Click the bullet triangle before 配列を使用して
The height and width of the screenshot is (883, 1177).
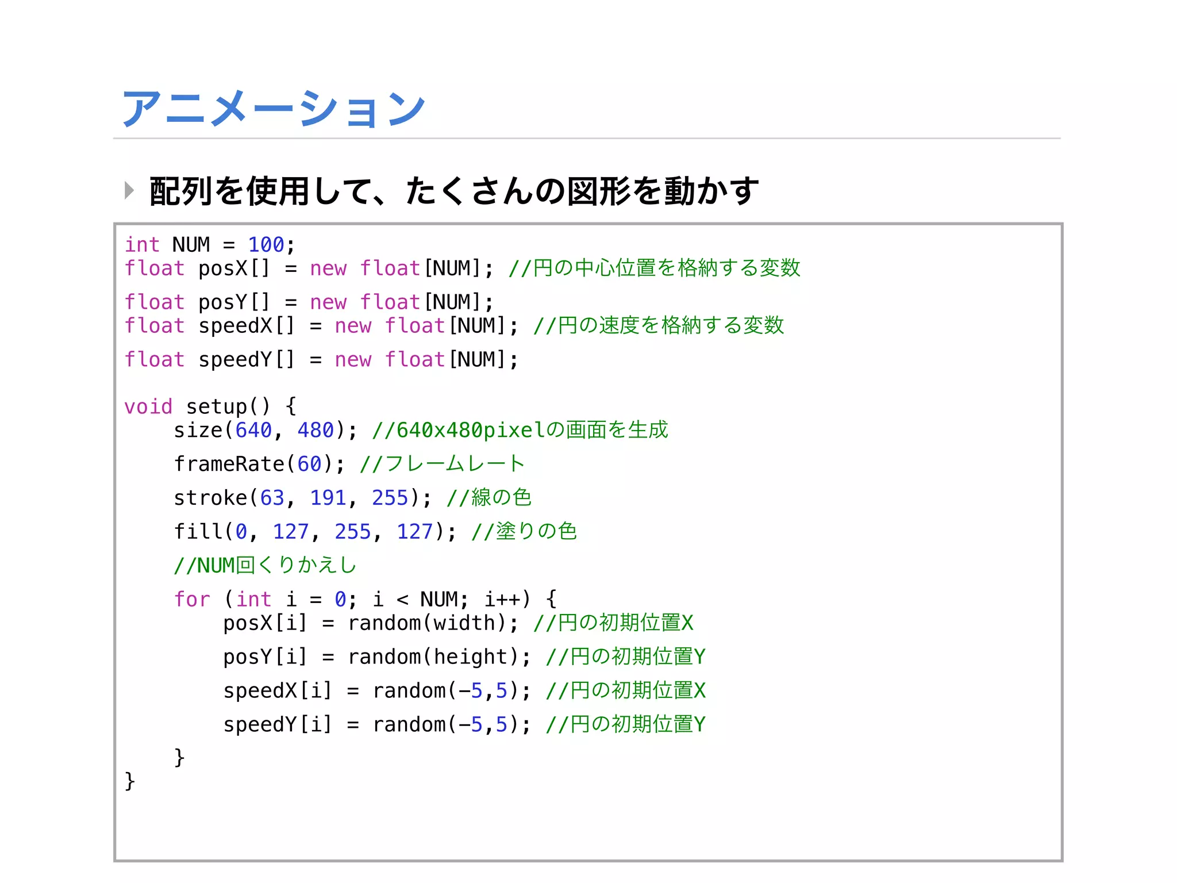pos(129,190)
